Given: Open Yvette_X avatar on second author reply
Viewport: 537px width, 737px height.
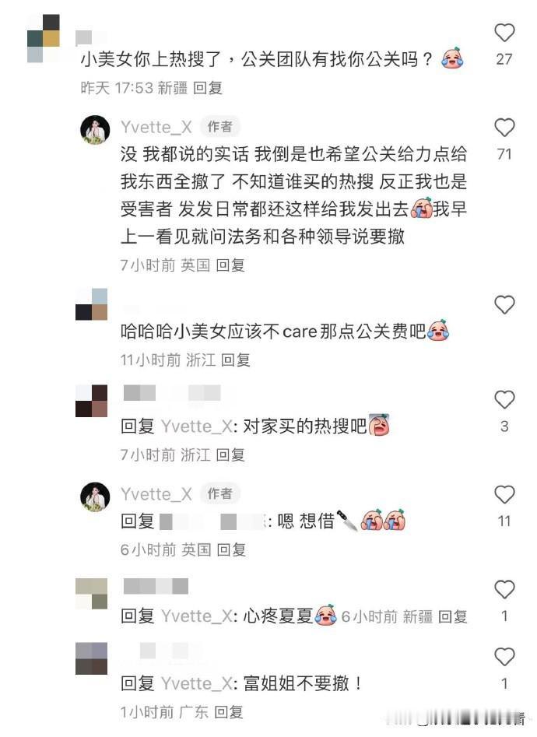Looking at the screenshot, I should point(95,497).
